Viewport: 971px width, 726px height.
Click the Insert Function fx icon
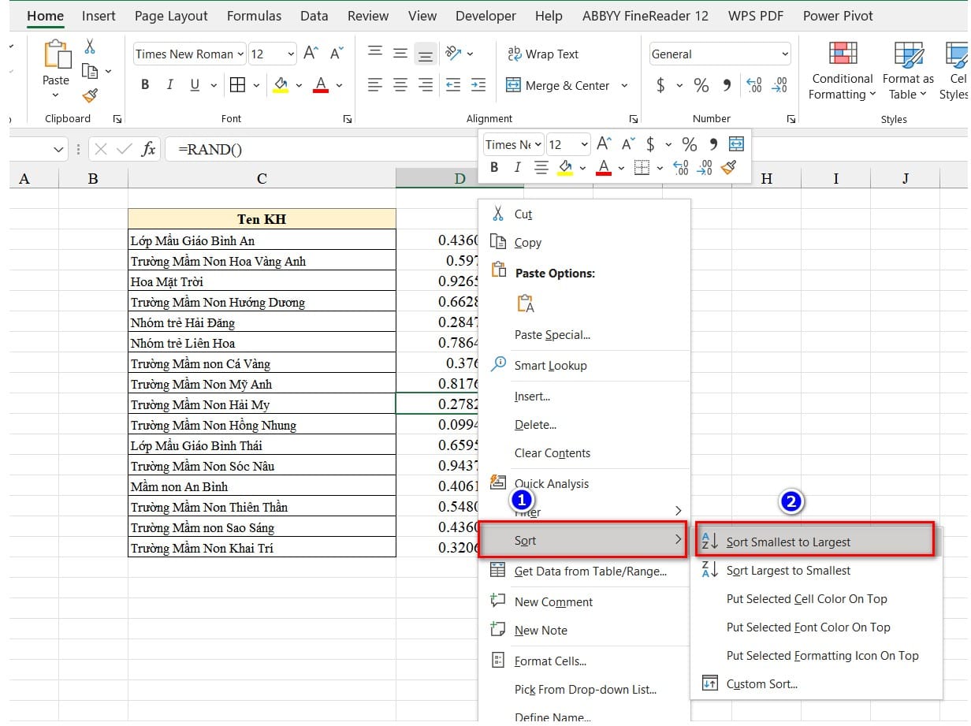coord(148,149)
